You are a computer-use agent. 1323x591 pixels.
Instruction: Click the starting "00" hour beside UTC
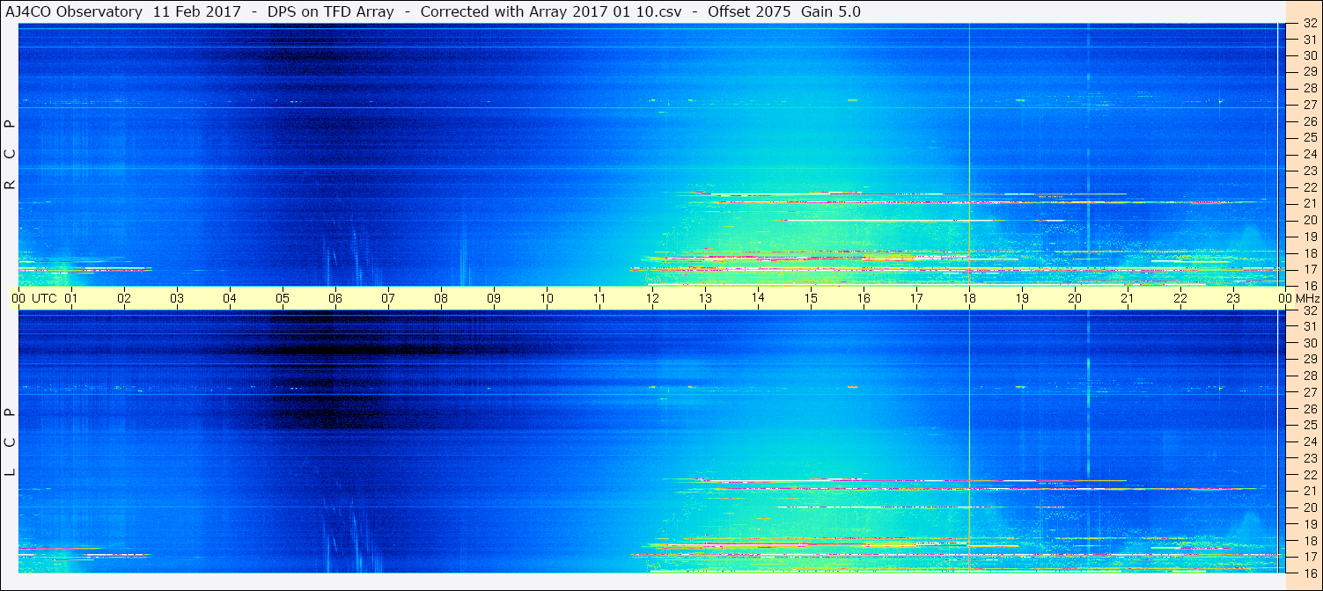point(18,299)
